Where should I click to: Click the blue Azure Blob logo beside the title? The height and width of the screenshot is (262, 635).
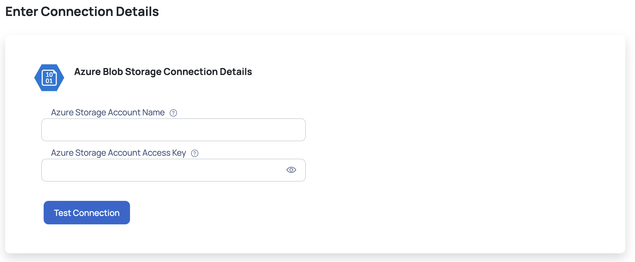(x=49, y=78)
